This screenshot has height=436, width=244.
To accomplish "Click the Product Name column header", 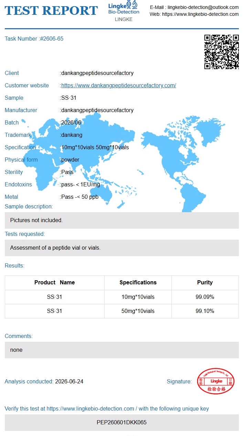I will pyautogui.click(x=55, y=283).
